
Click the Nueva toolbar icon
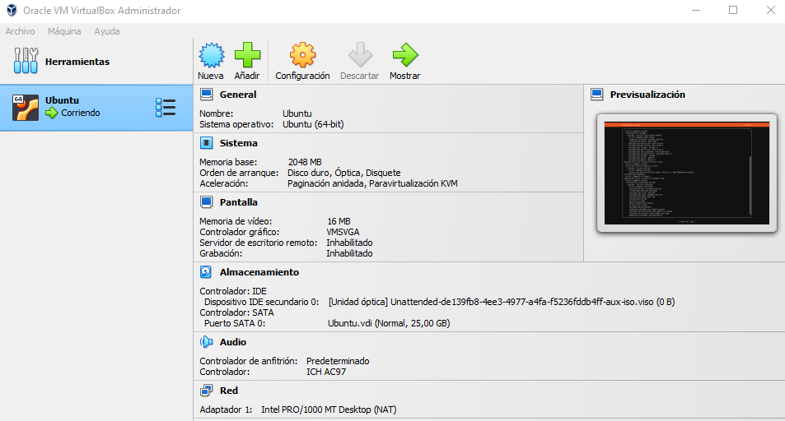211,55
